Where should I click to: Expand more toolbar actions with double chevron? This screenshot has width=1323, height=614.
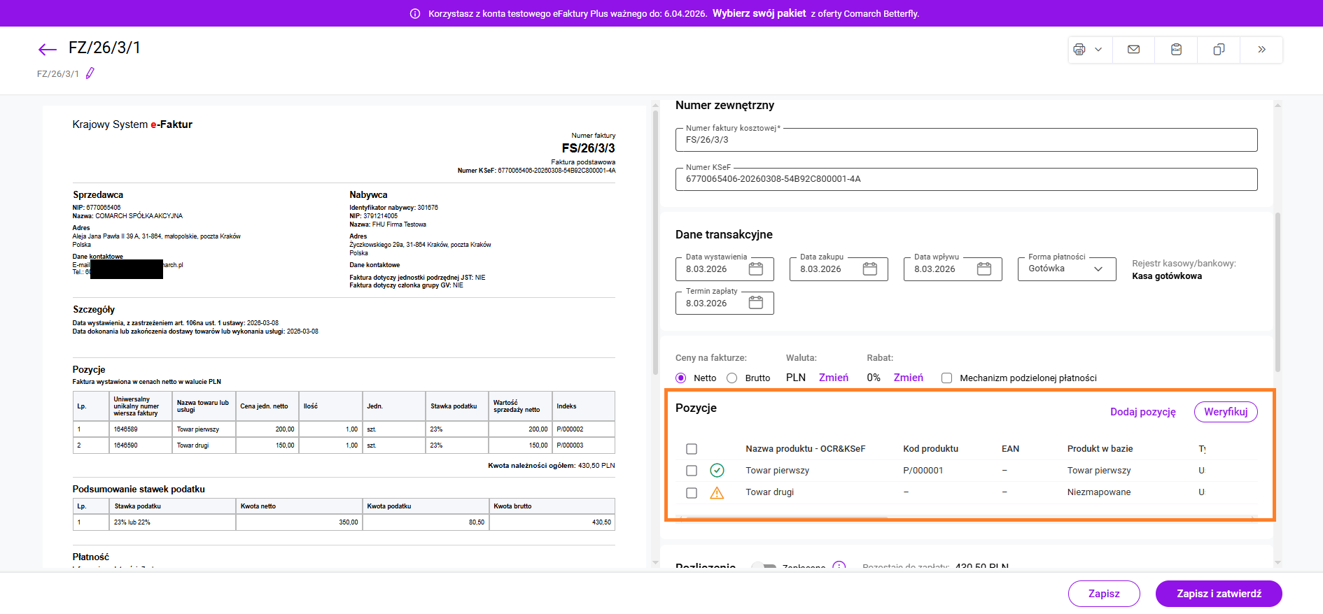point(1261,50)
